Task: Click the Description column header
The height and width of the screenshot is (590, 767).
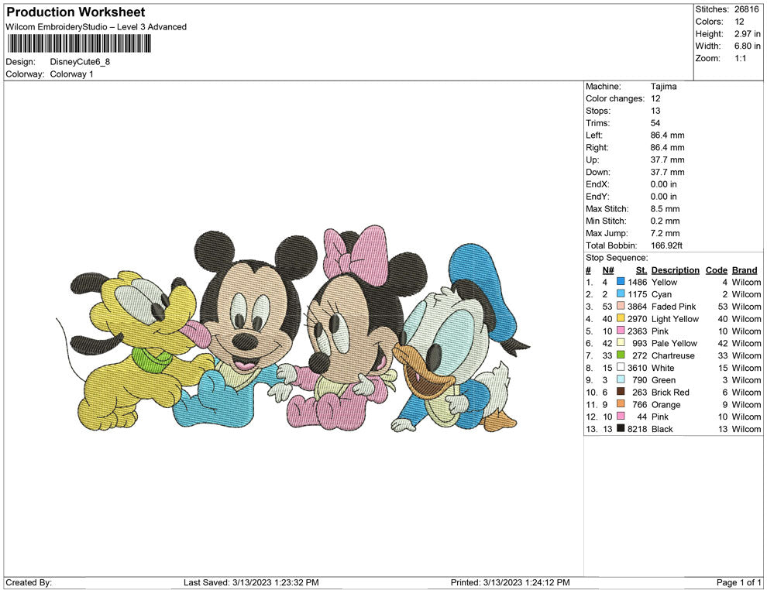Action: (675, 269)
